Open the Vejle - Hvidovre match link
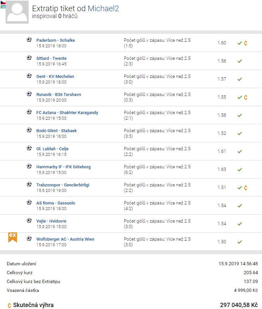Screen dimensions: 262x309 51,221
